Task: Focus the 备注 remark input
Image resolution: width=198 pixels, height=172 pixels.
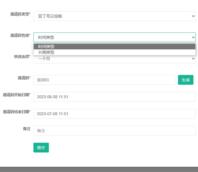Action: 114,131
